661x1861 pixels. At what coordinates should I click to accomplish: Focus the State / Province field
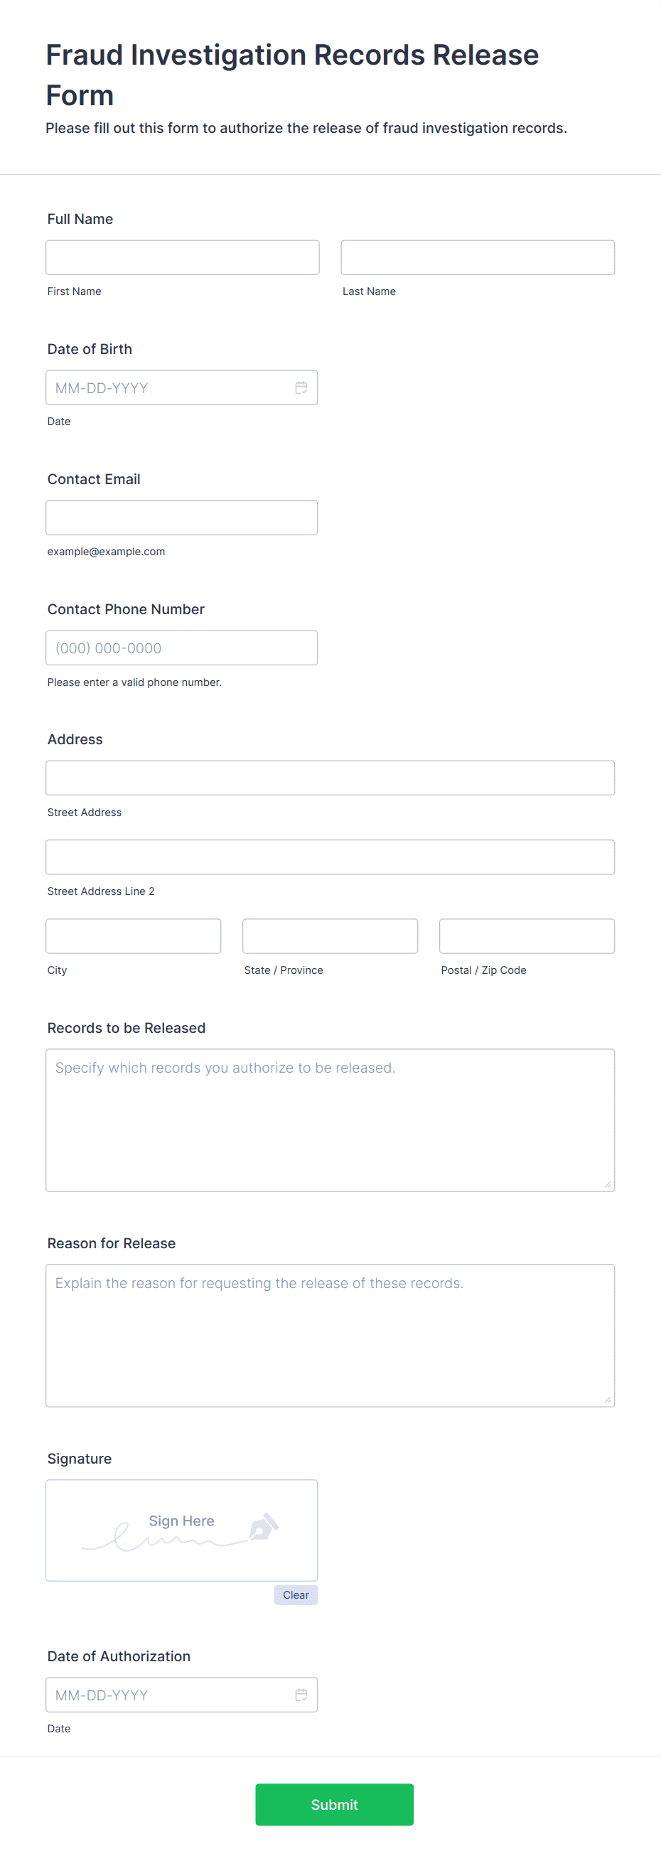click(330, 936)
